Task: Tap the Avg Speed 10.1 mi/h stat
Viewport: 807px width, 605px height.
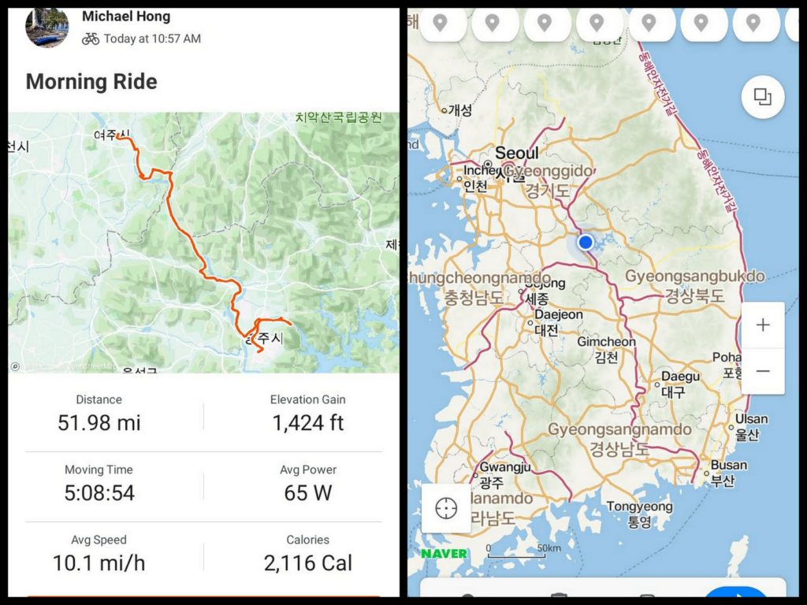Action: click(99, 554)
